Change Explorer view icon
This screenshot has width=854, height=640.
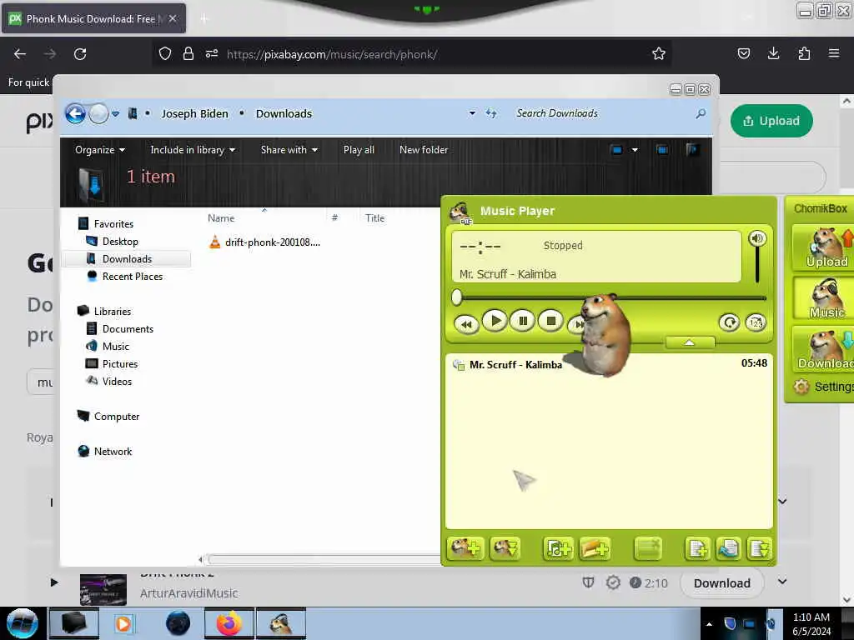[617, 150]
